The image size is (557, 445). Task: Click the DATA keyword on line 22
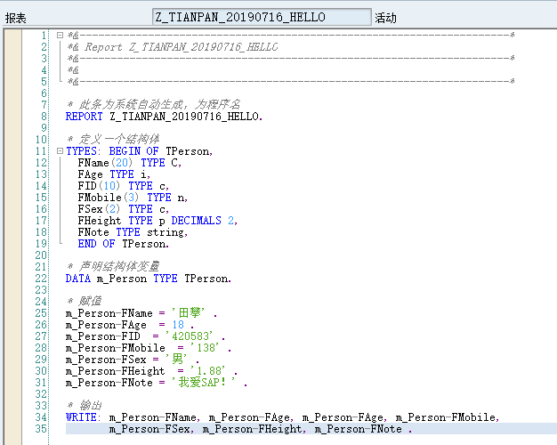click(x=78, y=279)
